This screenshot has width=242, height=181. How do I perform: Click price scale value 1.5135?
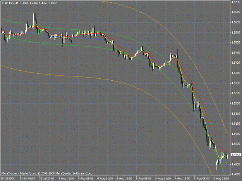coord(236,123)
